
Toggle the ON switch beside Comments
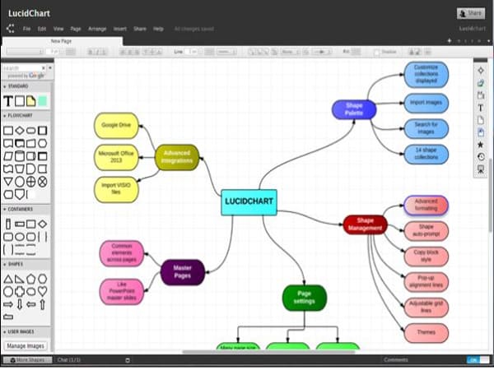coord(478,359)
